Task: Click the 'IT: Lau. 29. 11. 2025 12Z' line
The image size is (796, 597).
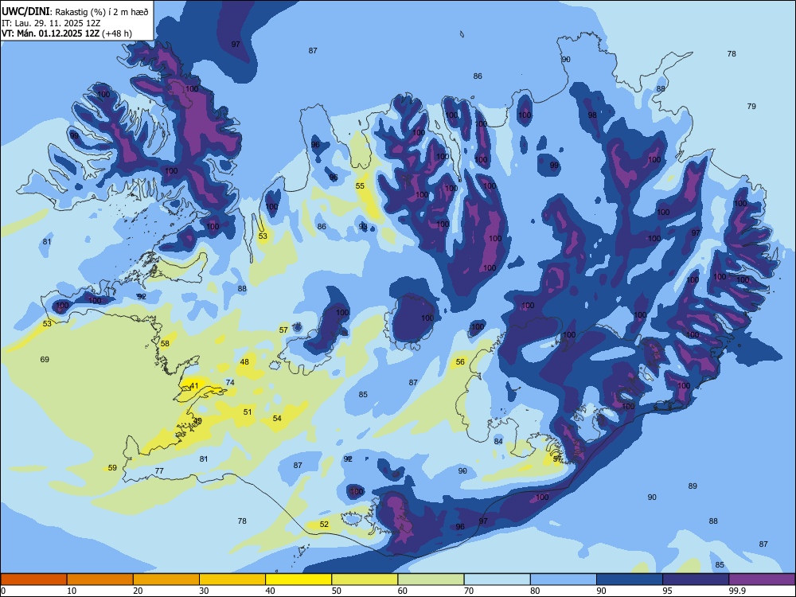Action: pos(51,23)
